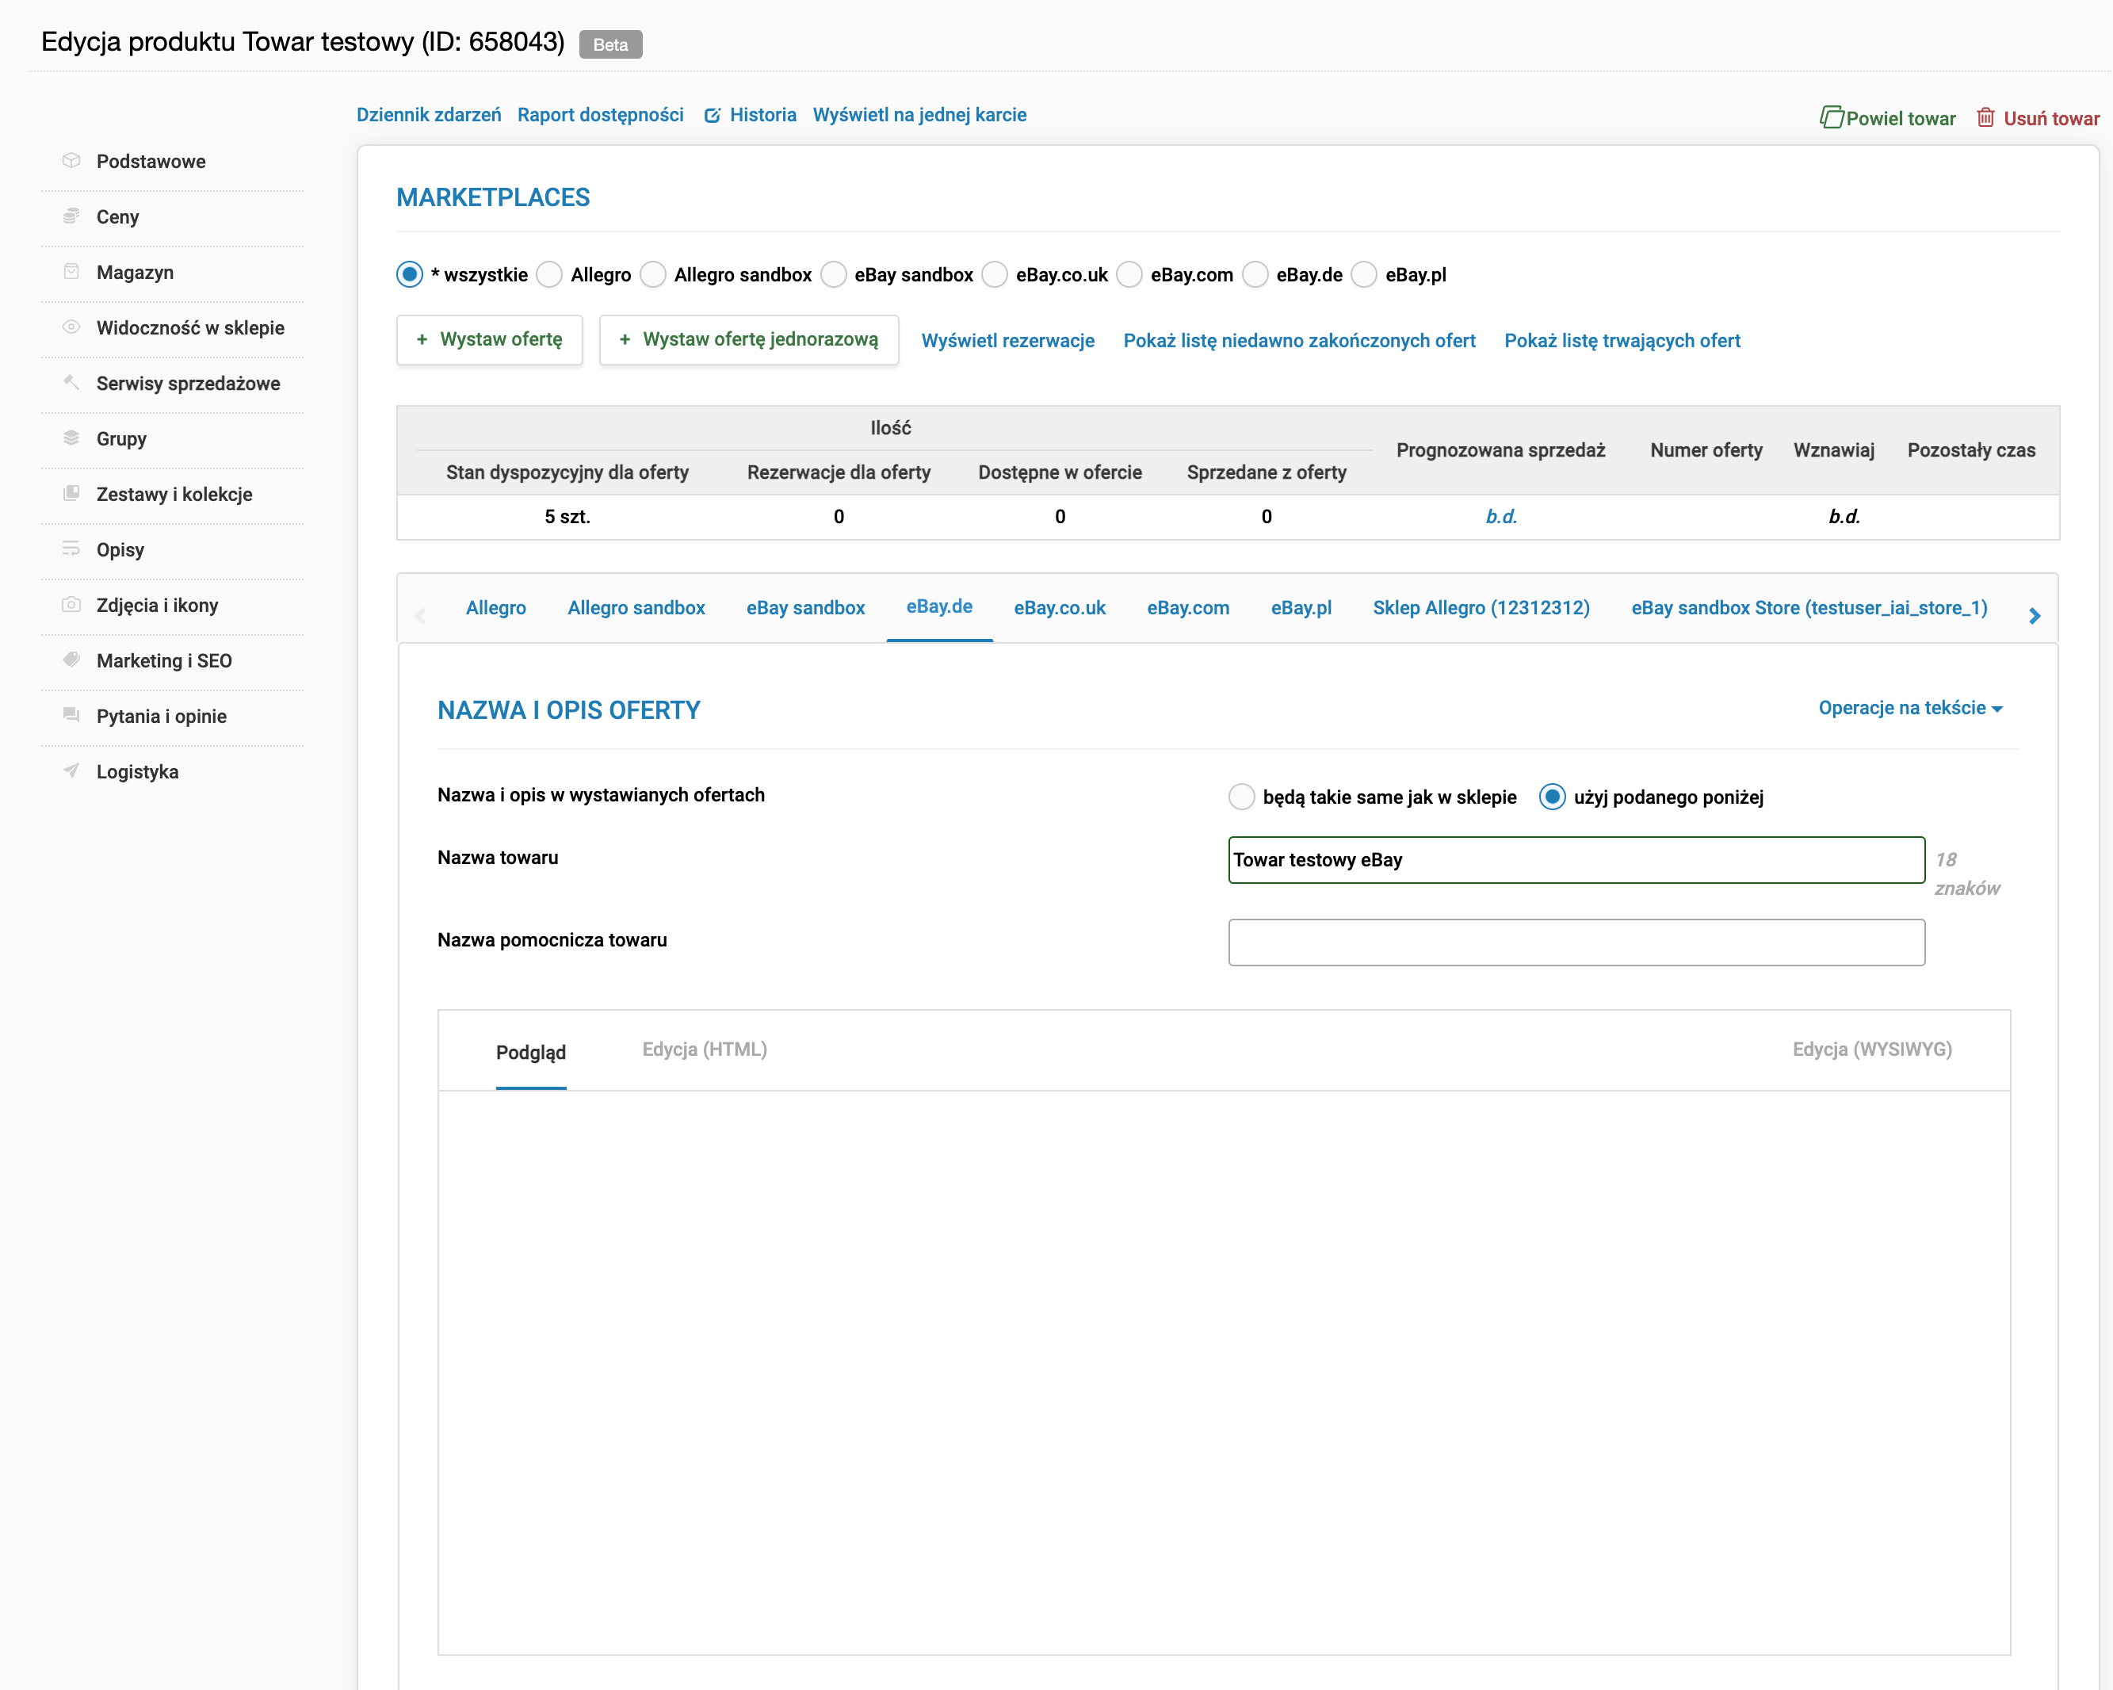Choose 'użyj podanego poniżej' radio option
The image size is (2113, 1690).
tap(1553, 797)
